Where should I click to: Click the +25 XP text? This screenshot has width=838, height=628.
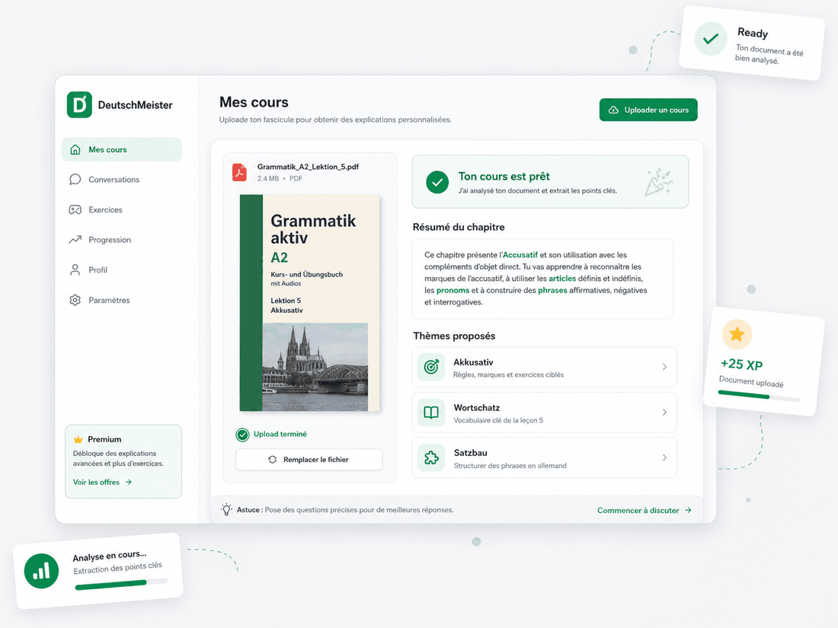point(741,365)
